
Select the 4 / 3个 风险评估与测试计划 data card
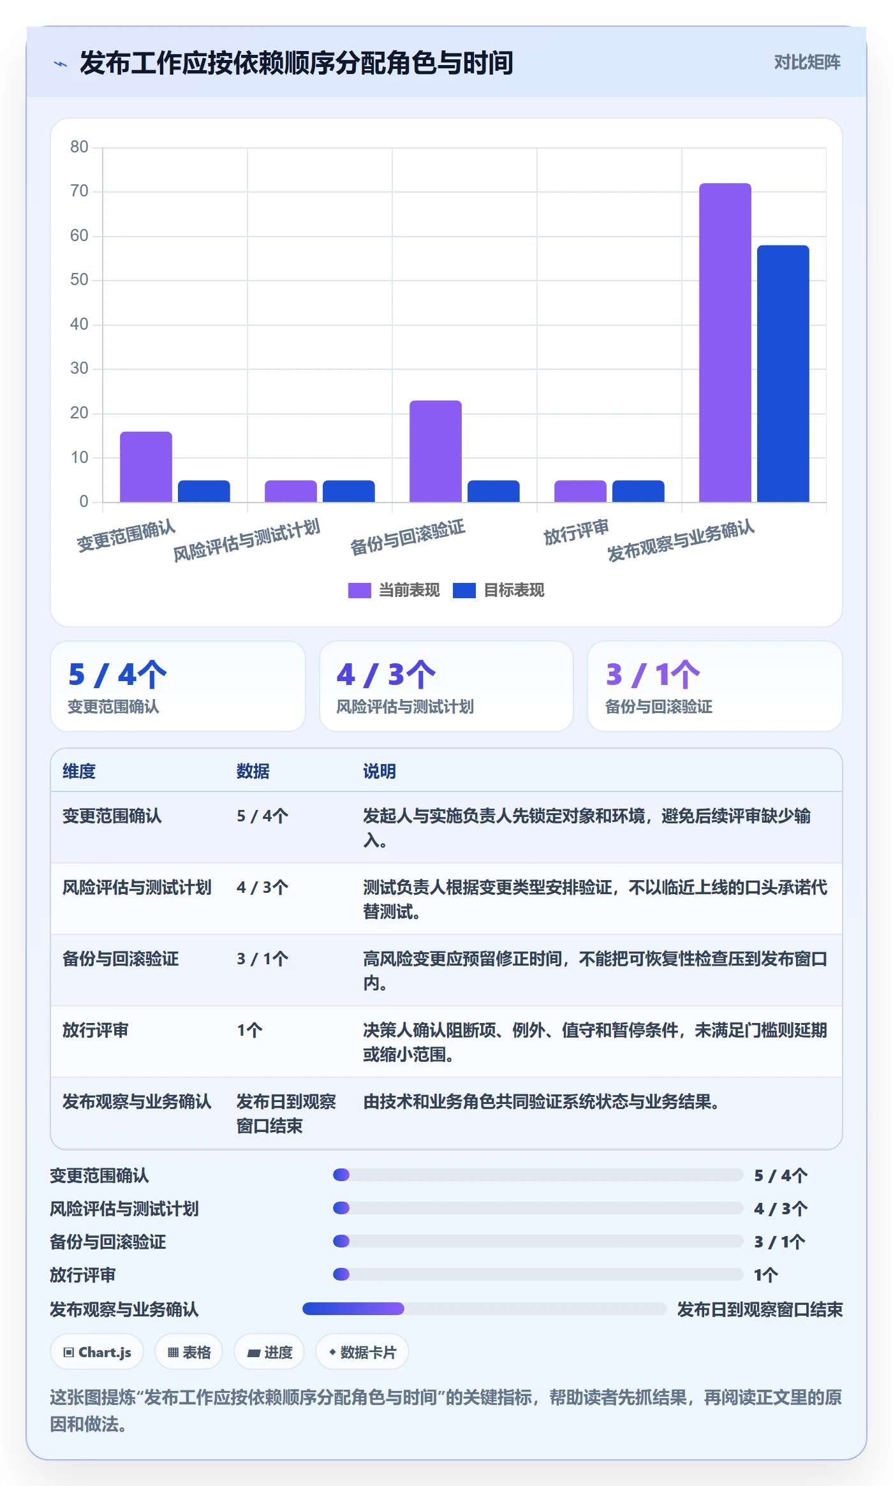pyautogui.click(x=447, y=686)
